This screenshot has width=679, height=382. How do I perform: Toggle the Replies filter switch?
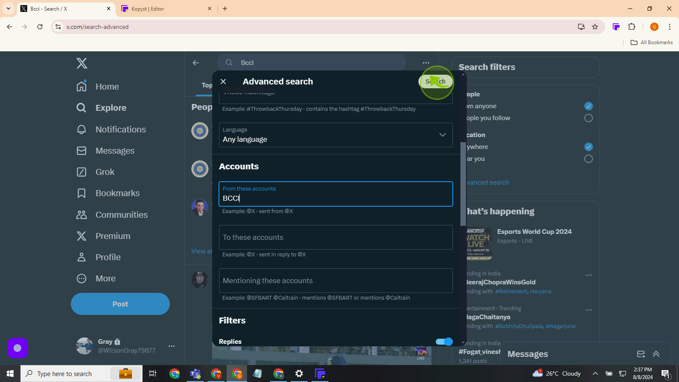444,342
